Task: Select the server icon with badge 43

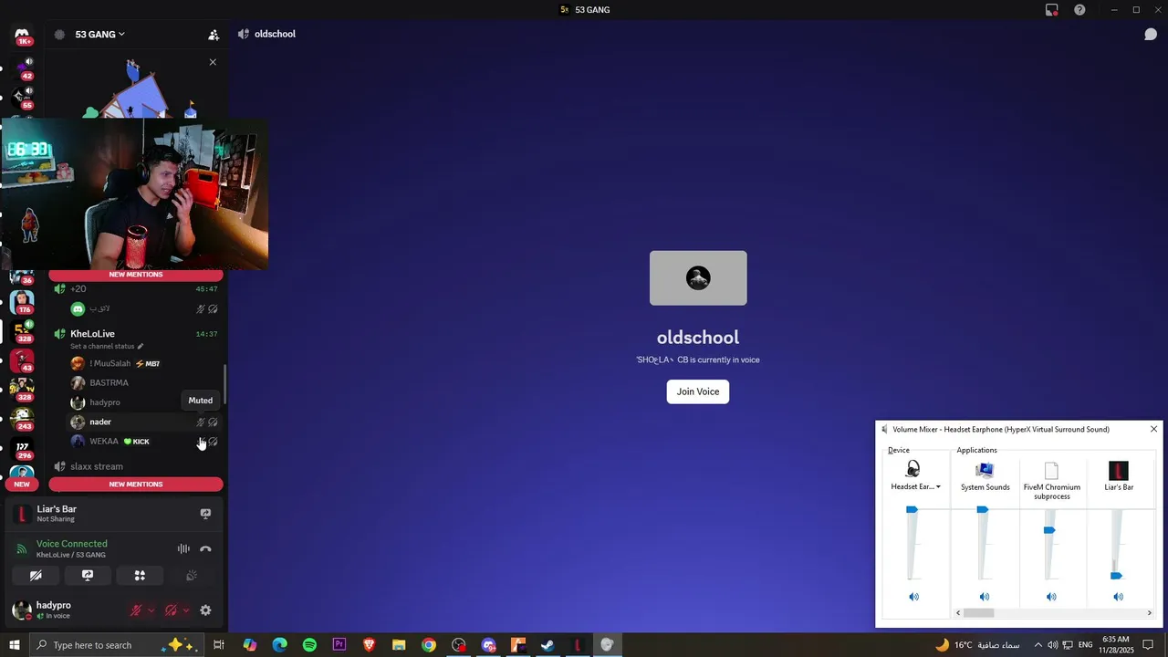Action: (x=22, y=360)
